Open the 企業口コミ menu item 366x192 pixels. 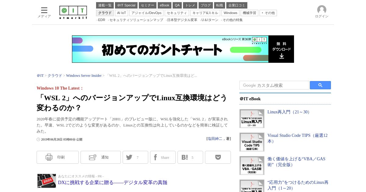coord(237,5)
